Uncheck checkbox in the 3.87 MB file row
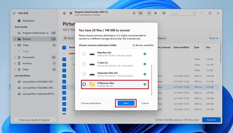233x133 pixels. click(64, 93)
